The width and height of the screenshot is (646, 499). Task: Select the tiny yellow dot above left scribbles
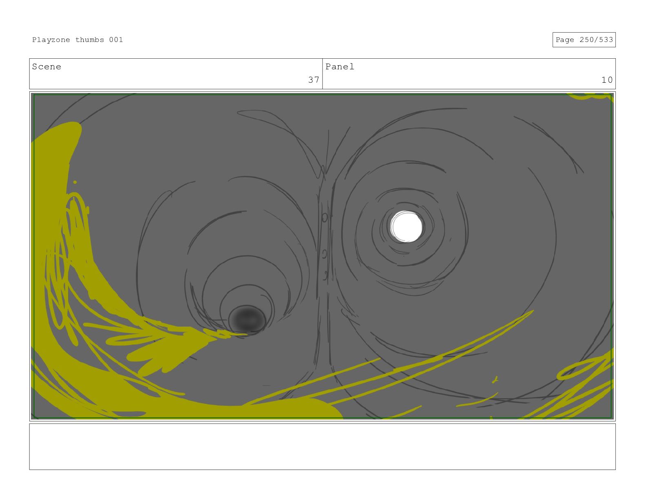[x=75, y=182]
